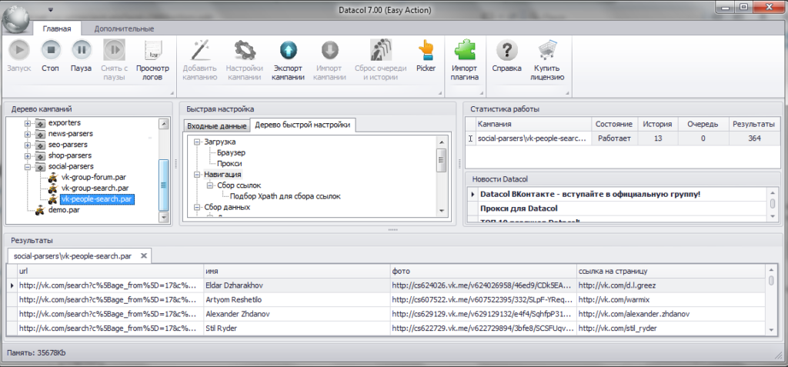Sort results by фото column header
Image resolution: width=788 pixels, height=367 pixels.
click(483, 272)
